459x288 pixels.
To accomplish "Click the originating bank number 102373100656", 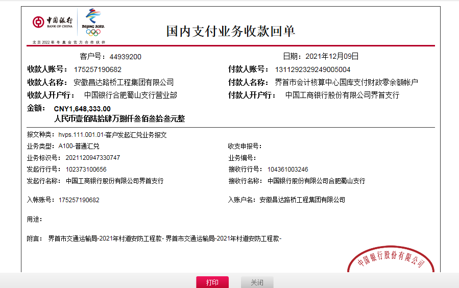I will (86, 169).
